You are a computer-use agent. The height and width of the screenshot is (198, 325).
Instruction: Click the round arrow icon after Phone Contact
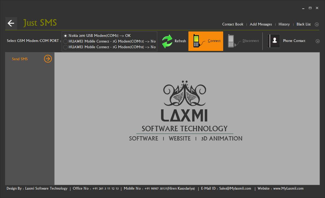click(x=317, y=41)
